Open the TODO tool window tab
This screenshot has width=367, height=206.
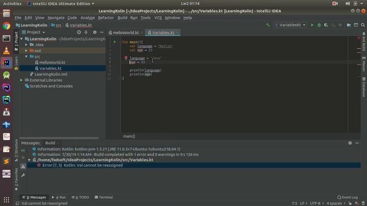[x=80, y=197]
